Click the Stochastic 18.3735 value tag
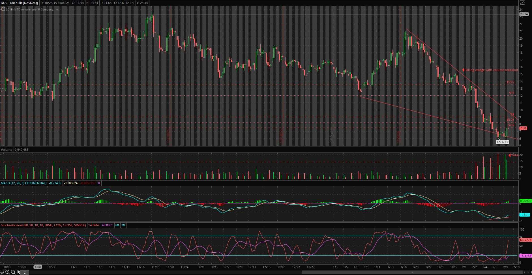 click(x=525, y=256)
